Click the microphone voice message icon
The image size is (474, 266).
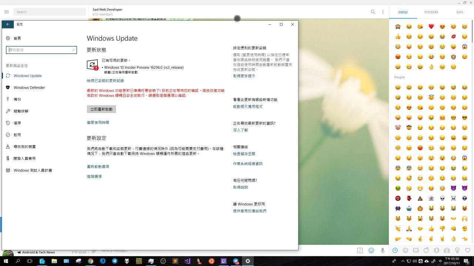[x=383, y=250]
